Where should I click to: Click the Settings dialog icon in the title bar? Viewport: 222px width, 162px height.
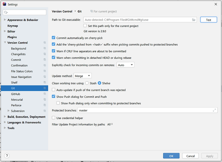[4, 4]
